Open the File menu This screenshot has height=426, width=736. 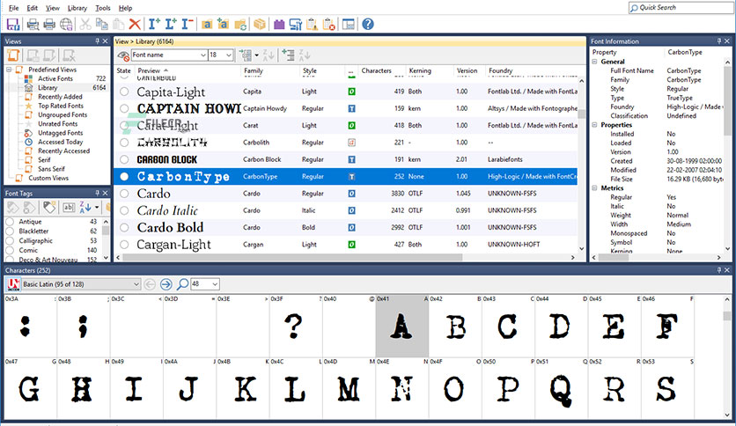(13, 8)
